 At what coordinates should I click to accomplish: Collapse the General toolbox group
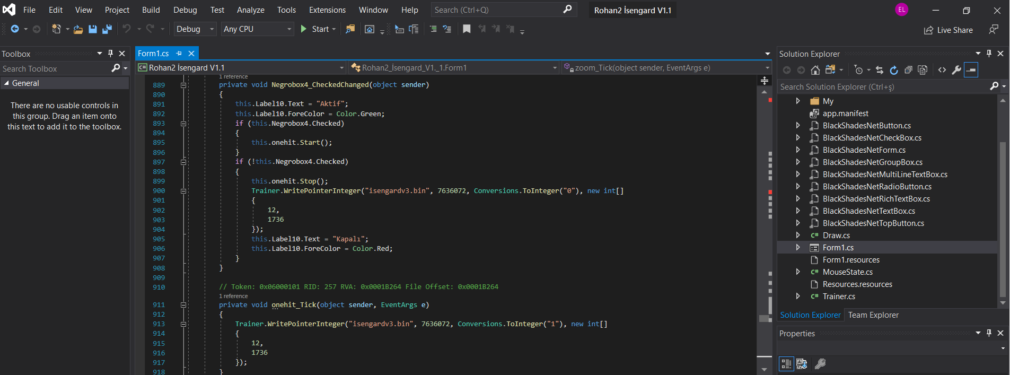click(x=6, y=83)
